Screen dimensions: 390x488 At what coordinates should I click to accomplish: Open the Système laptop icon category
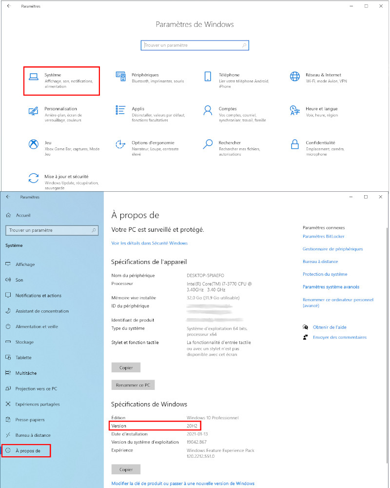[34, 77]
